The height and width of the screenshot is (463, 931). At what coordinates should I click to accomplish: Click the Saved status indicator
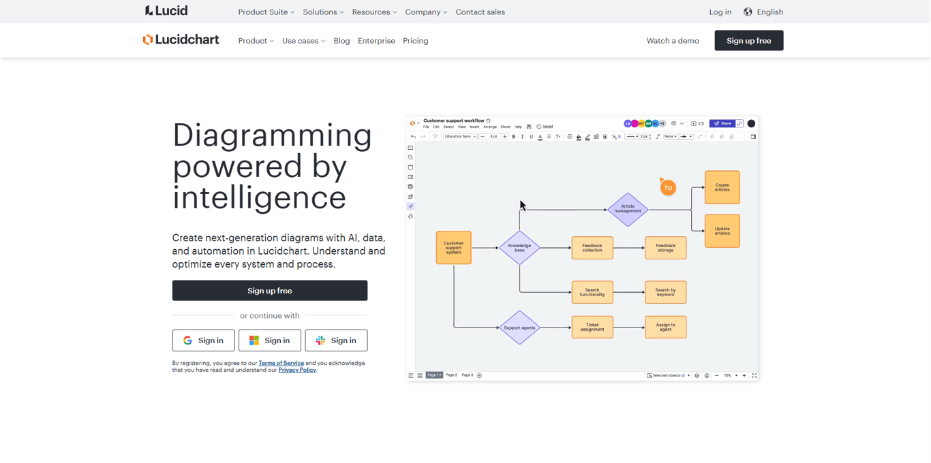pyautogui.click(x=545, y=127)
